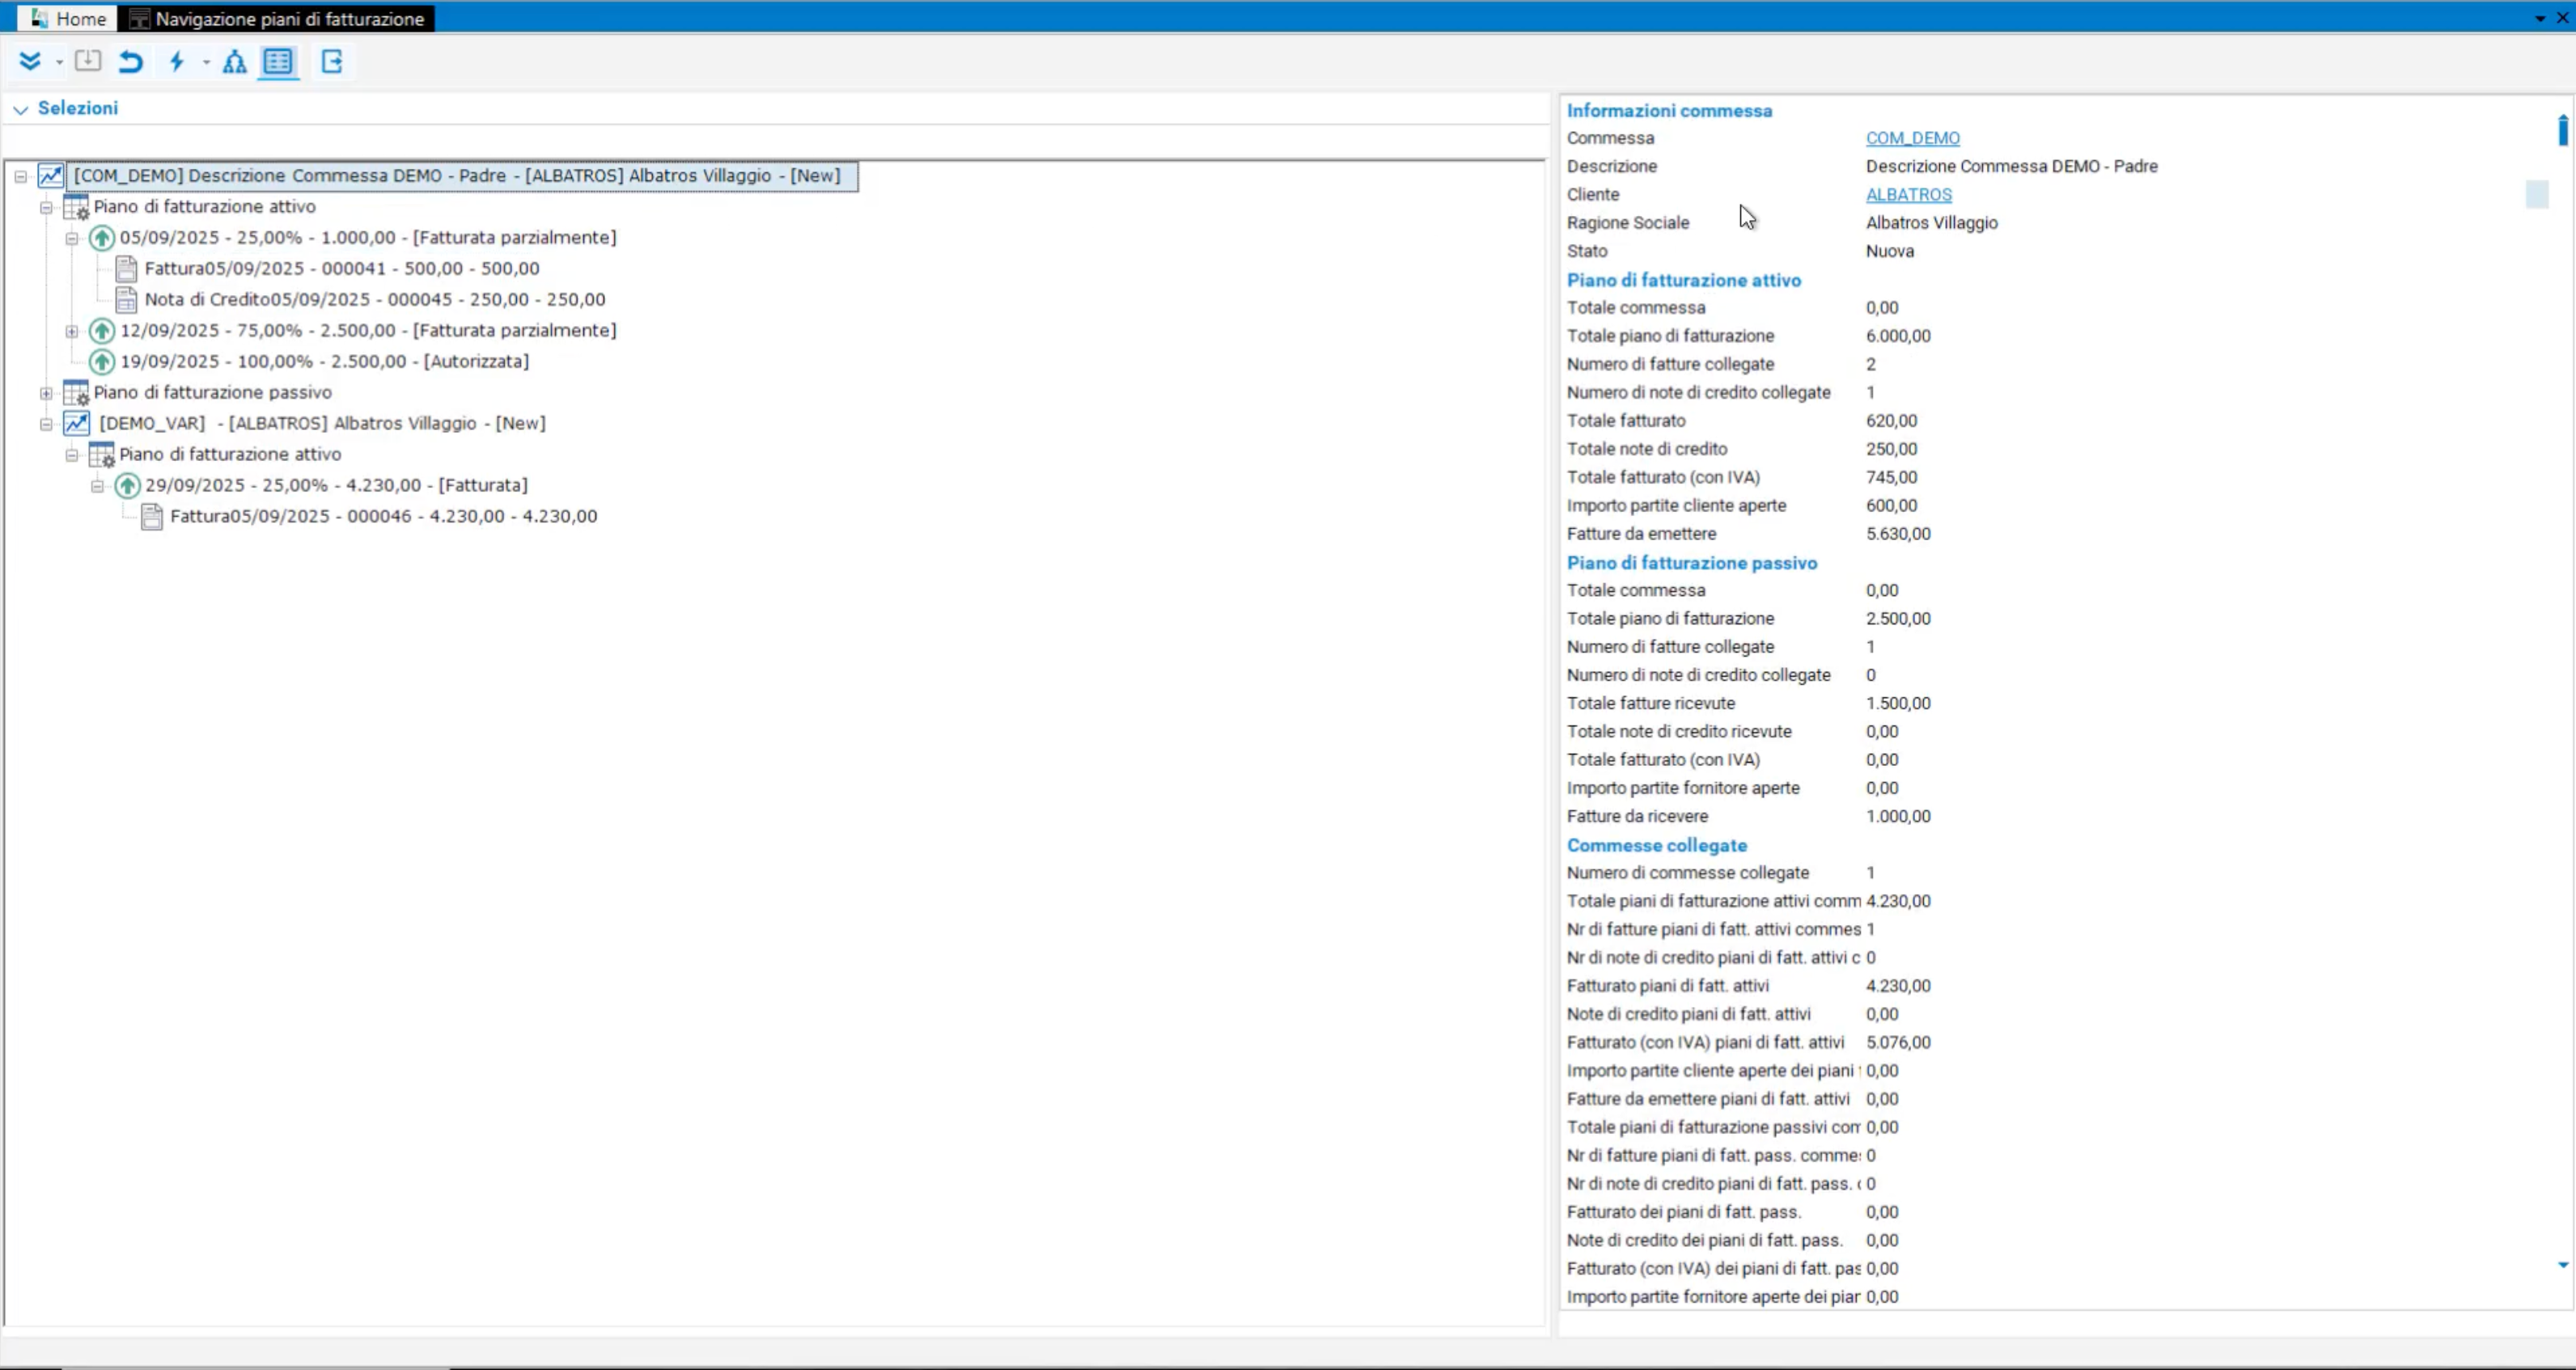Open the dropdown arrow beside the double chevron icon
The height and width of the screenshot is (1370, 2576).
[x=59, y=62]
